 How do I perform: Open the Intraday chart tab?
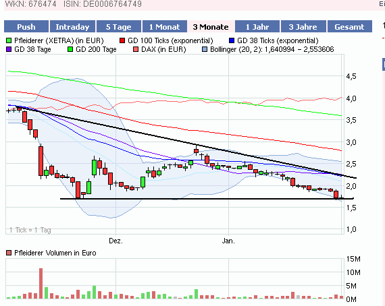click(x=72, y=26)
